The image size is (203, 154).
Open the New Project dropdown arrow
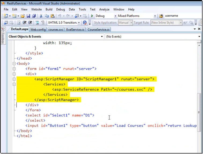(x=10, y=16)
